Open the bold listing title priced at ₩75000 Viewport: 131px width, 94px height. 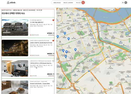click(37, 22)
